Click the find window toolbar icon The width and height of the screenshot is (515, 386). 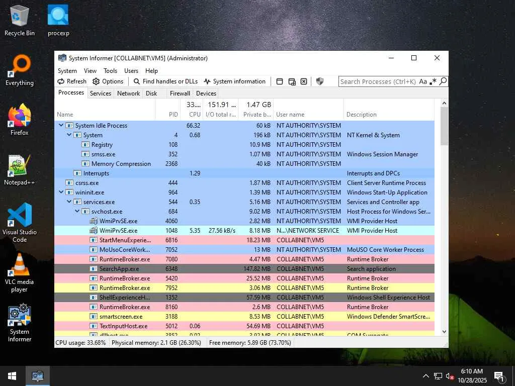click(x=280, y=81)
